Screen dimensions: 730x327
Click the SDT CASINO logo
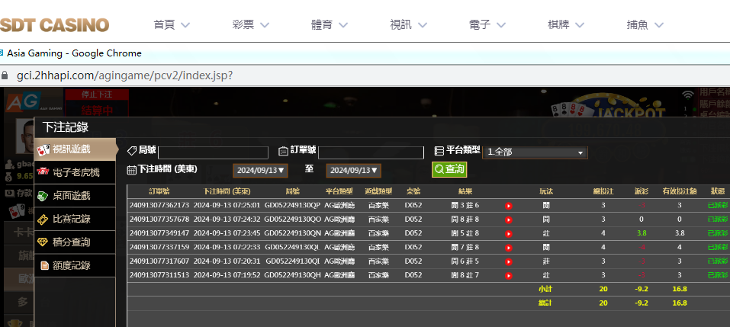point(54,24)
